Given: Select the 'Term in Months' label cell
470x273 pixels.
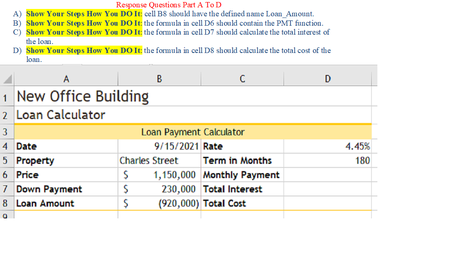Looking at the screenshot, I should coord(242,161).
